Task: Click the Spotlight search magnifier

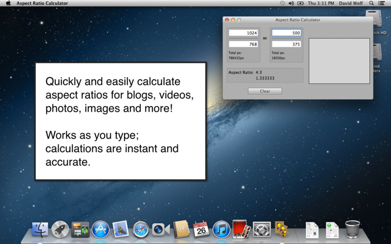Action: point(371,3)
